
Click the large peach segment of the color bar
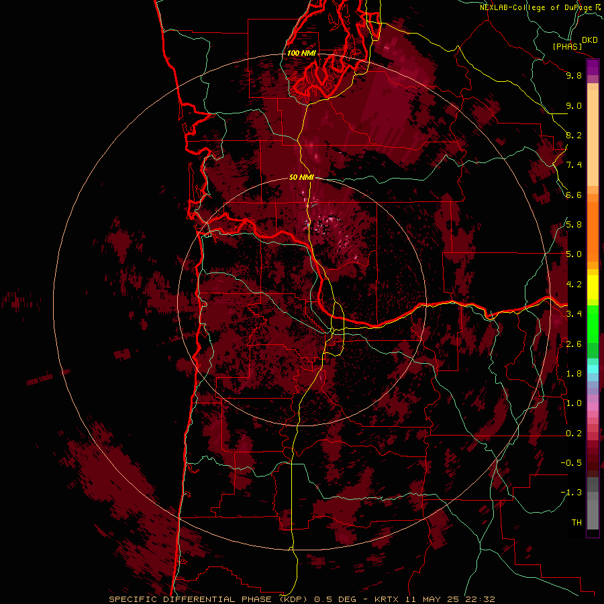[x=593, y=138]
